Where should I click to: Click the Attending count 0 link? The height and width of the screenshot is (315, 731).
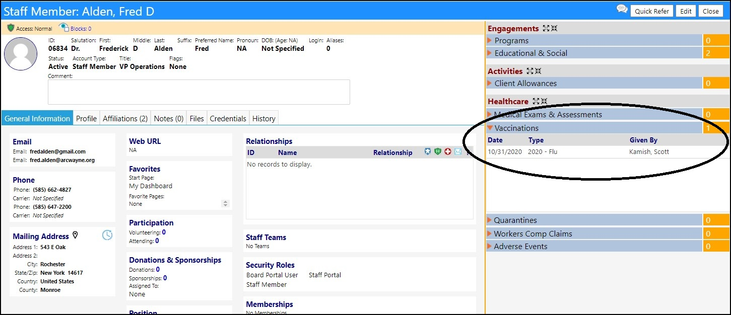click(x=157, y=241)
